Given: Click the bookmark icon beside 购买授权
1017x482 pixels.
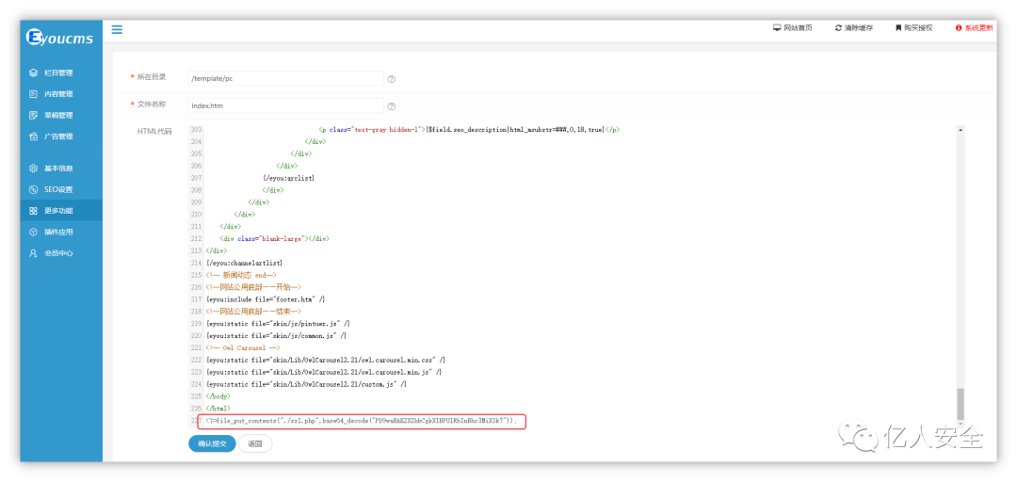Looking at the screenshot, I should 898,28.
